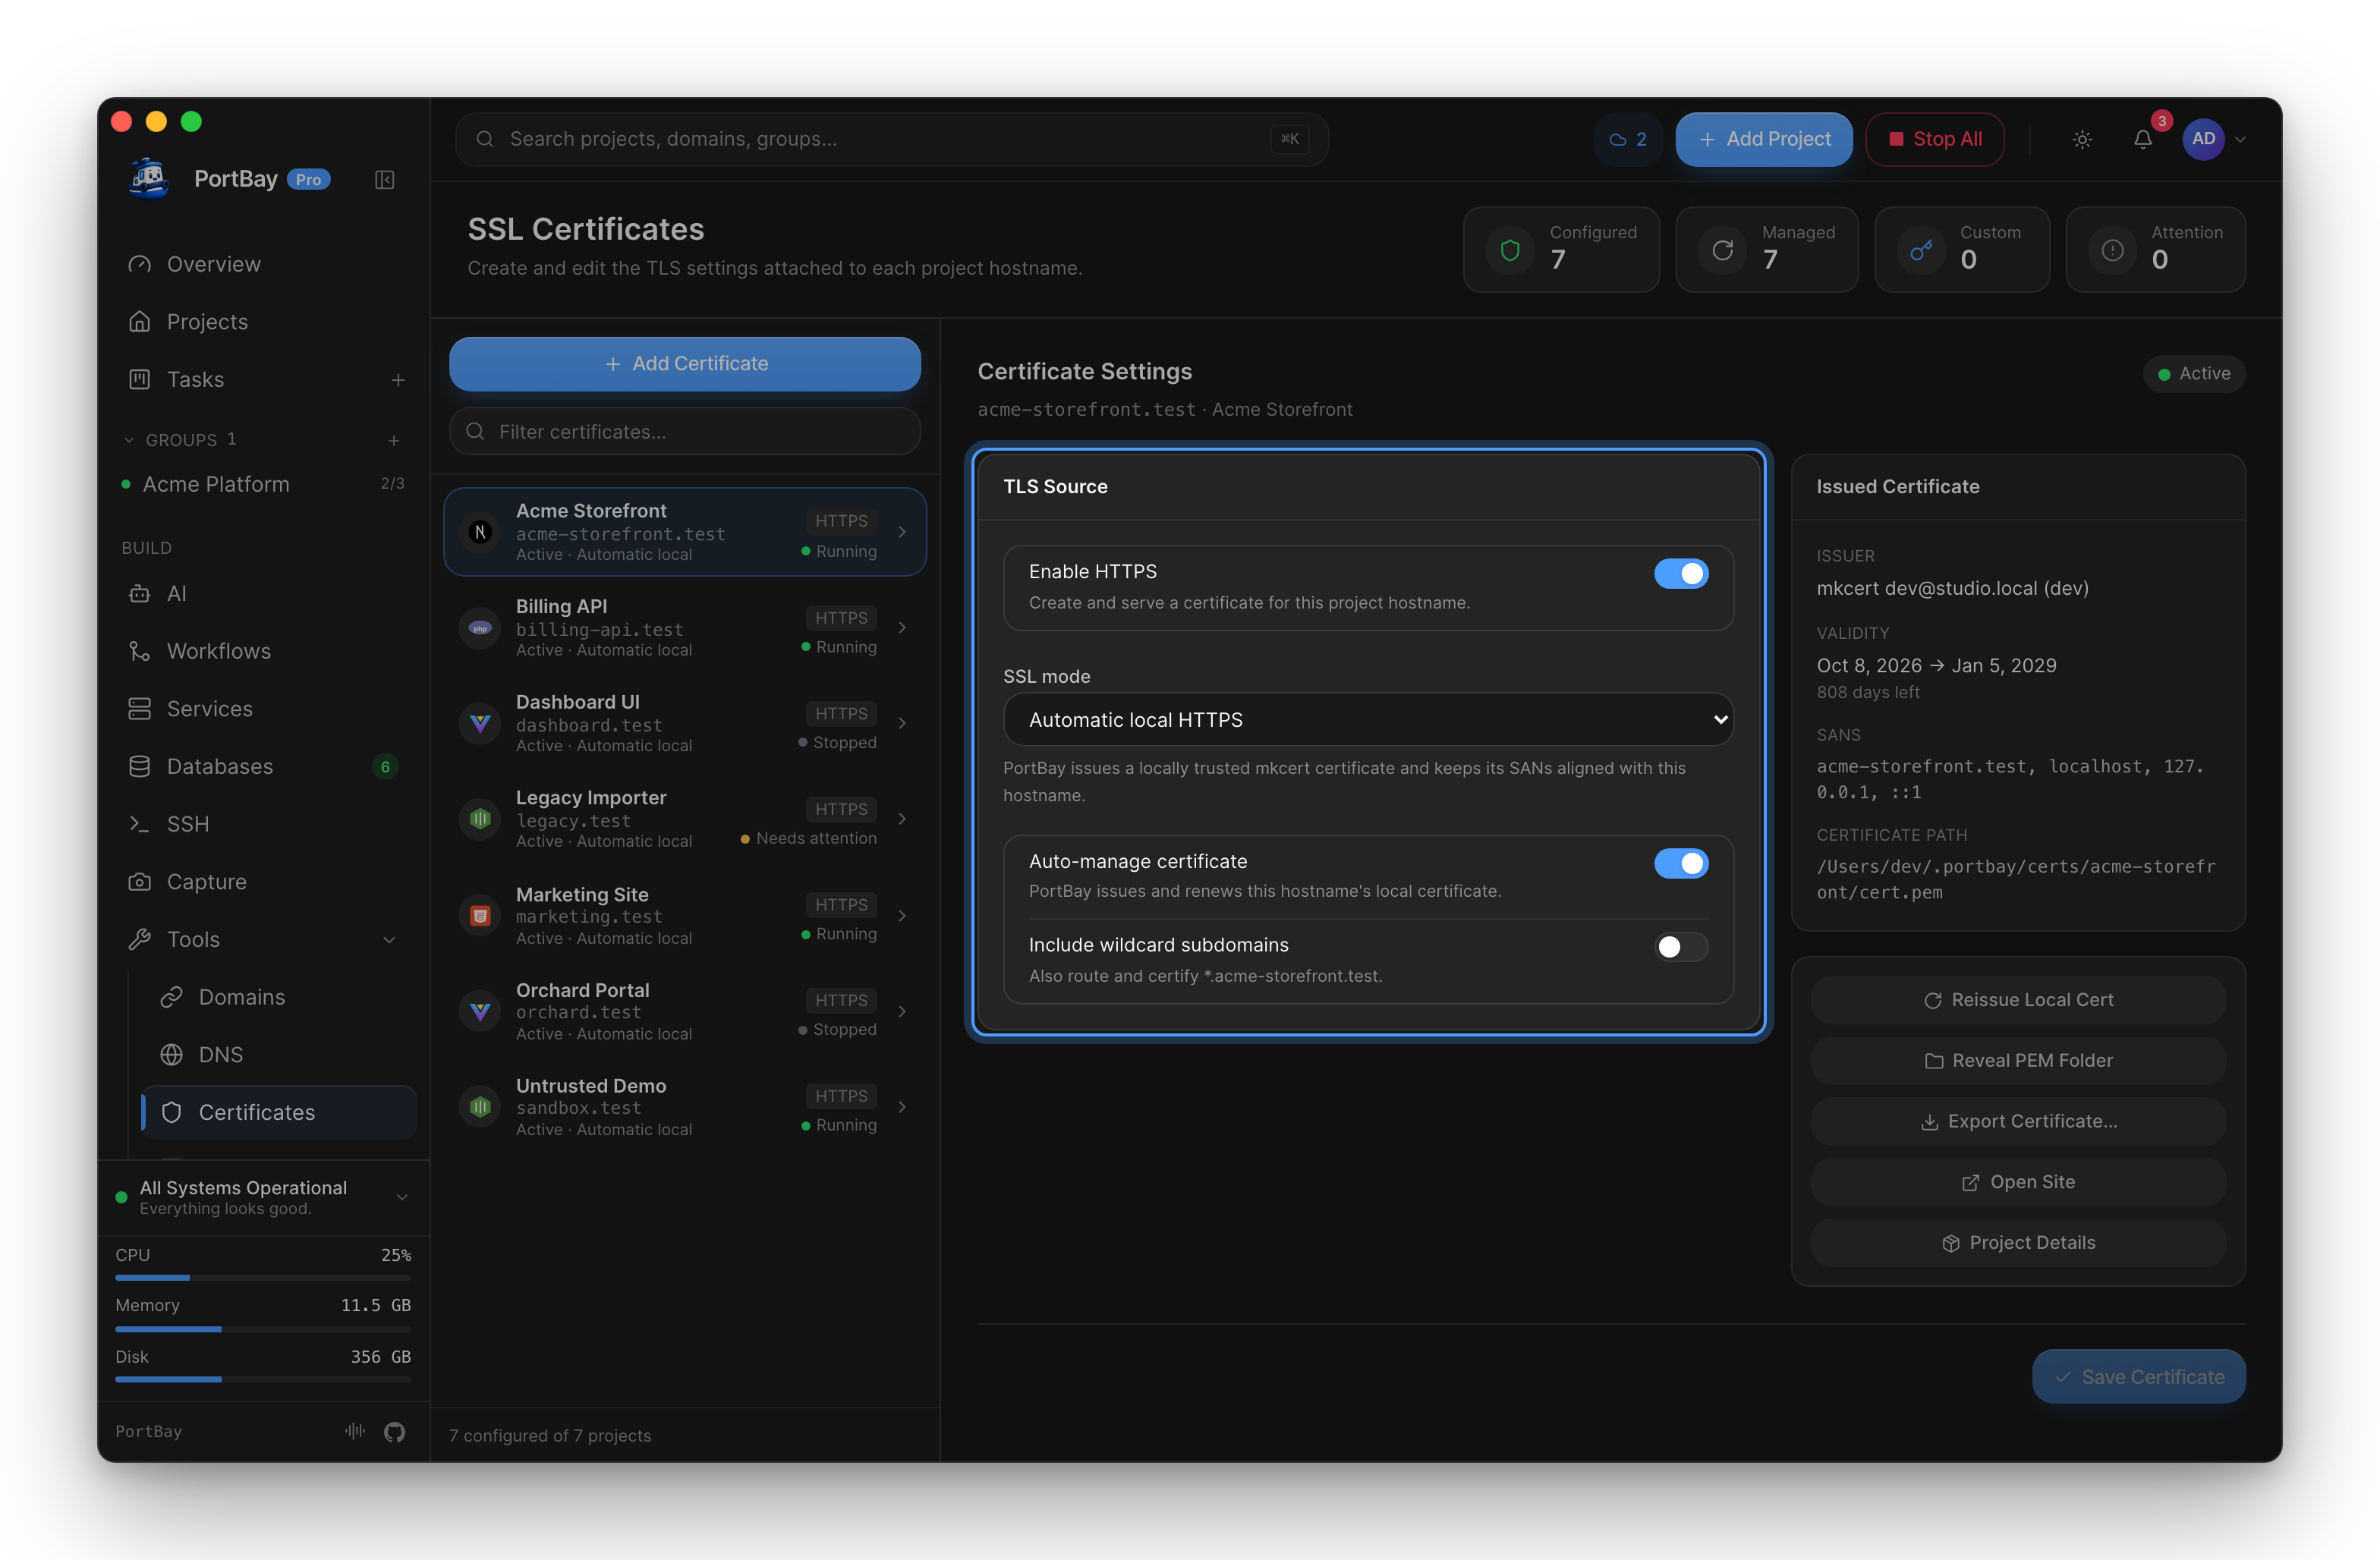2380x1560 pixels.
Task: Click the audio waveform icon in sidebar footer
Action: tap(355, 1431)
